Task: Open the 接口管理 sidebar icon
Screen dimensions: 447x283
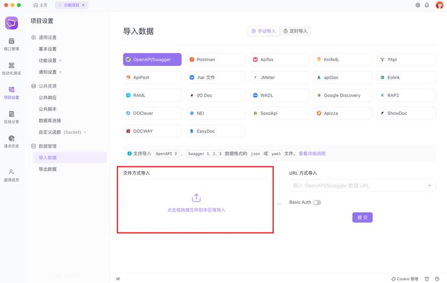Action: pyautogui.click(x=11, y=44)
